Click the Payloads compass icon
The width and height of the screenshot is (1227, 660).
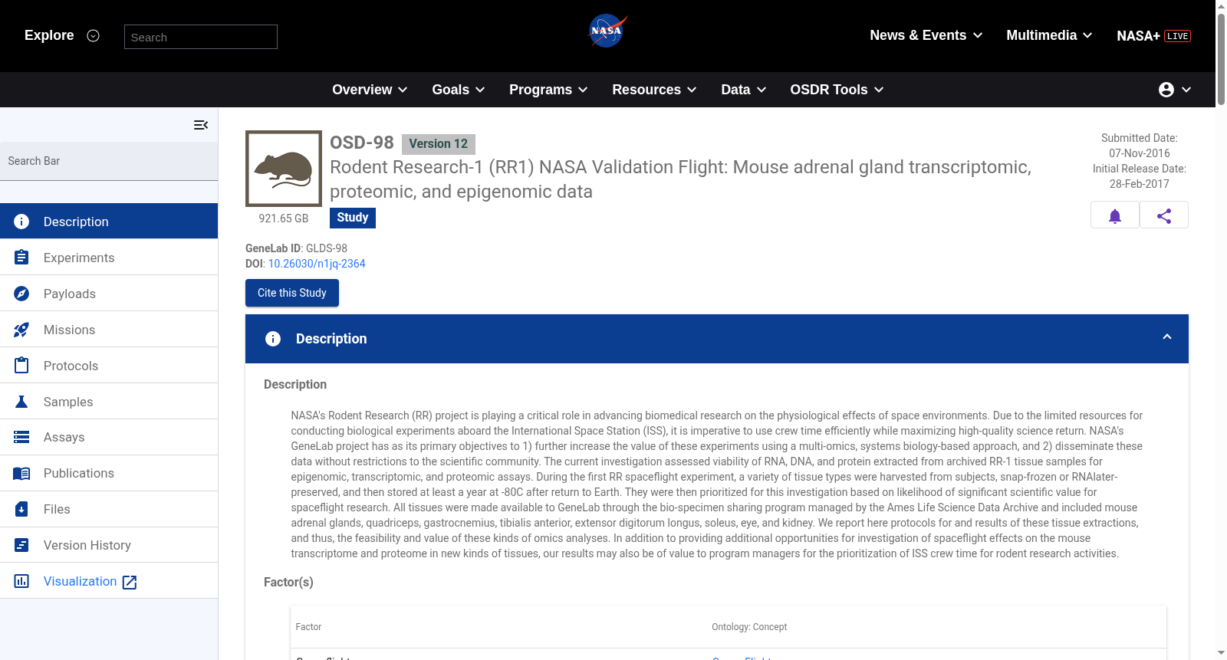point(21,294)
